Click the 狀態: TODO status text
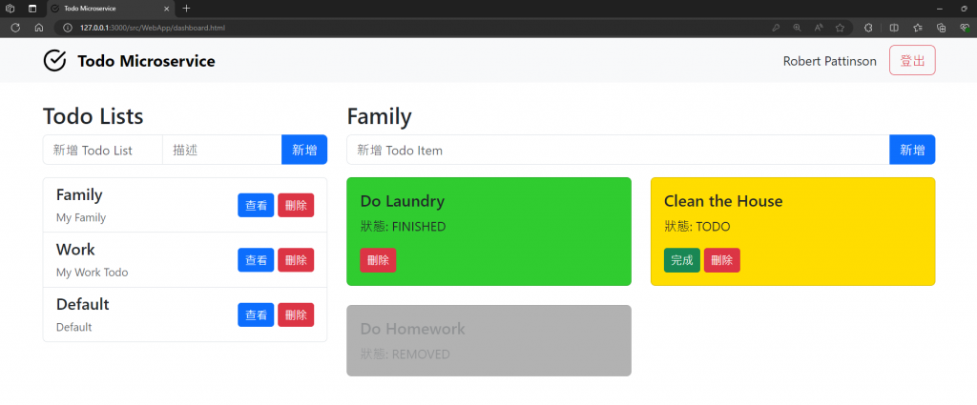Viewport: 977px width, 405px height. pos(697,227)
